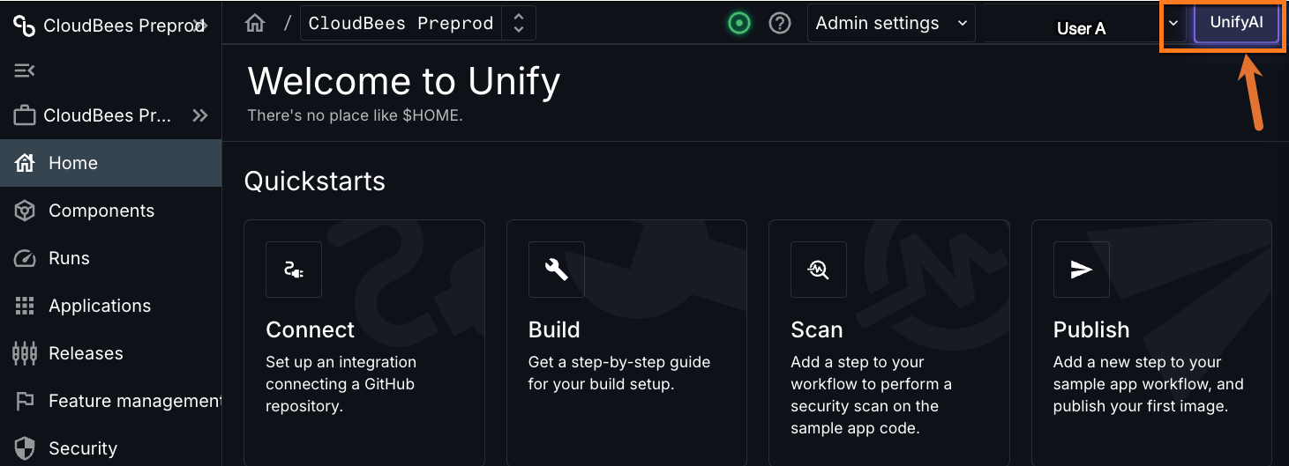The height and width of the screenshot is (466, 1289).
Task: Click the breadcrumb home icon
Action: [x=255, y=24]
